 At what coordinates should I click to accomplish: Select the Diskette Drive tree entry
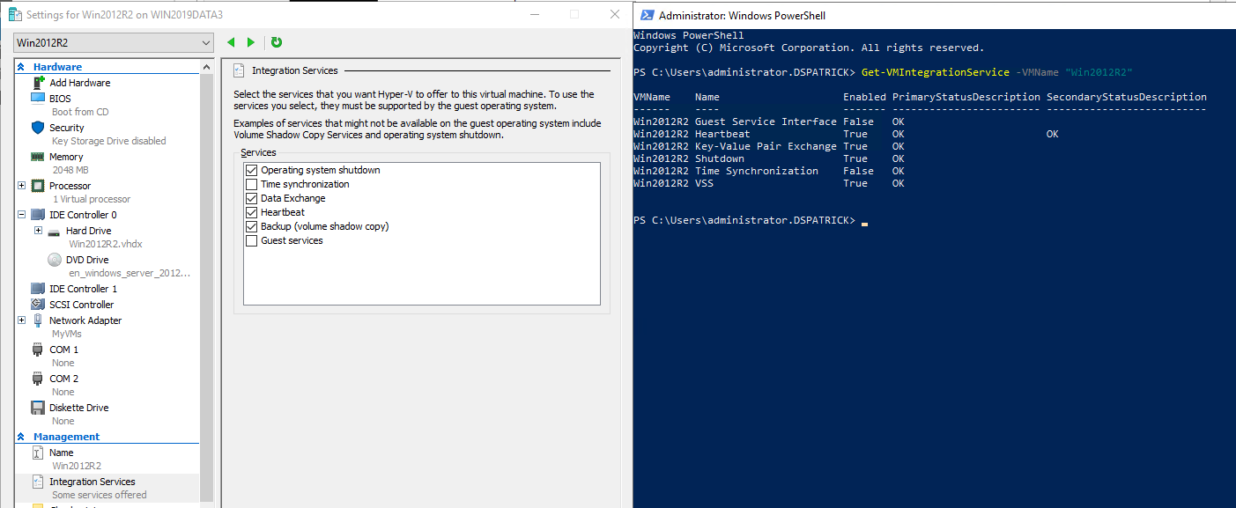pyautogui.click(x=79, y=408)
